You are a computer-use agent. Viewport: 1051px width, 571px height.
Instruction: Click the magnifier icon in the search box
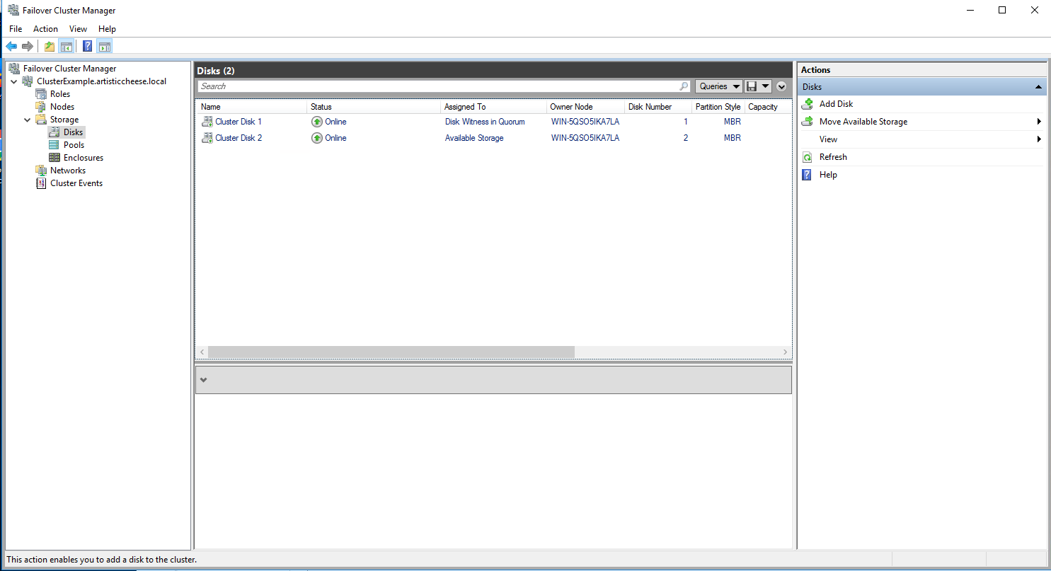click(x=684, y=86)
